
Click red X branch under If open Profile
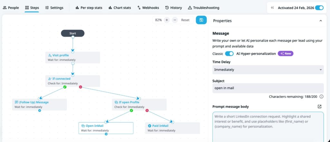pos(147,110)
